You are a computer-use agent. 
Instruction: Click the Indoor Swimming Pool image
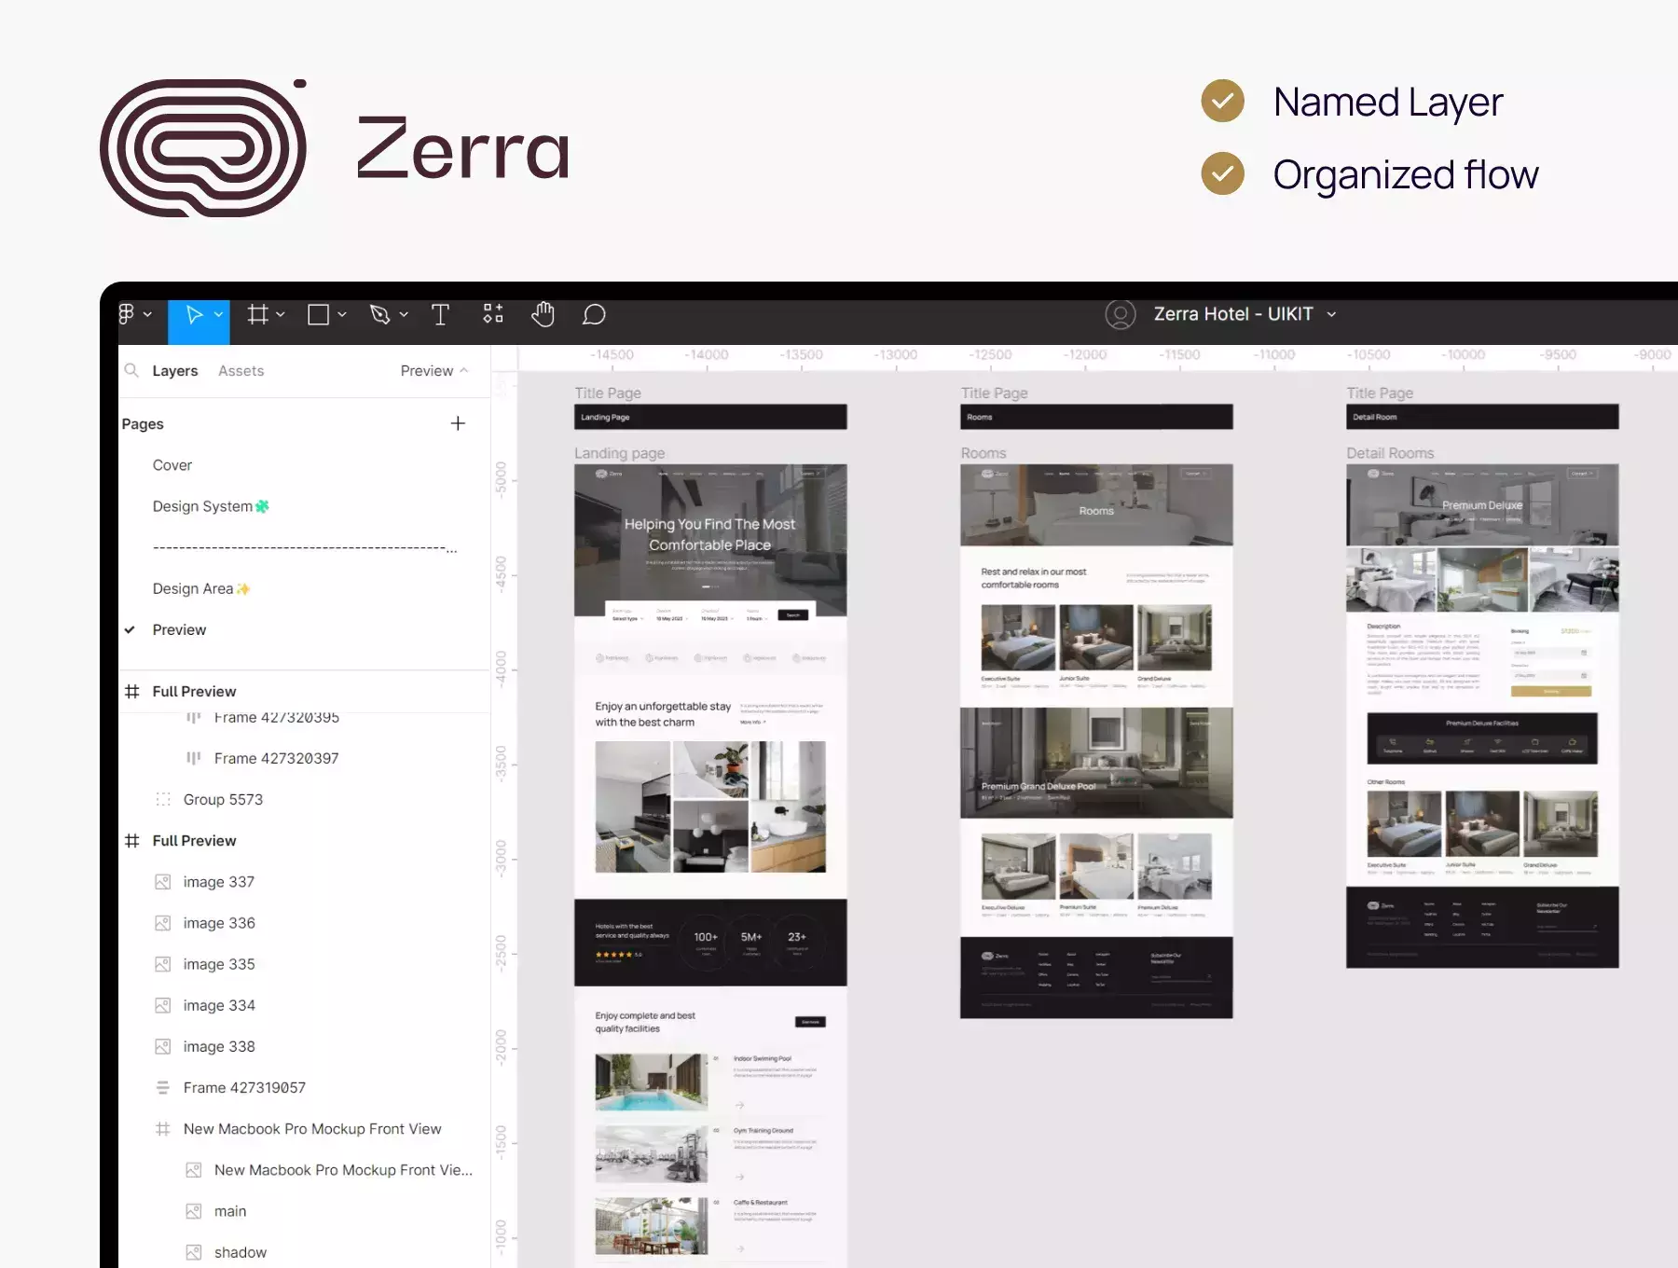[x=651, y=1082]
